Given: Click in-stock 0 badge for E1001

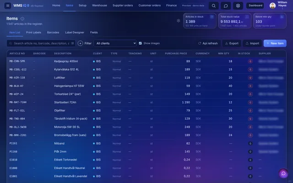Looking at the screenshot, I should [250, 176].
